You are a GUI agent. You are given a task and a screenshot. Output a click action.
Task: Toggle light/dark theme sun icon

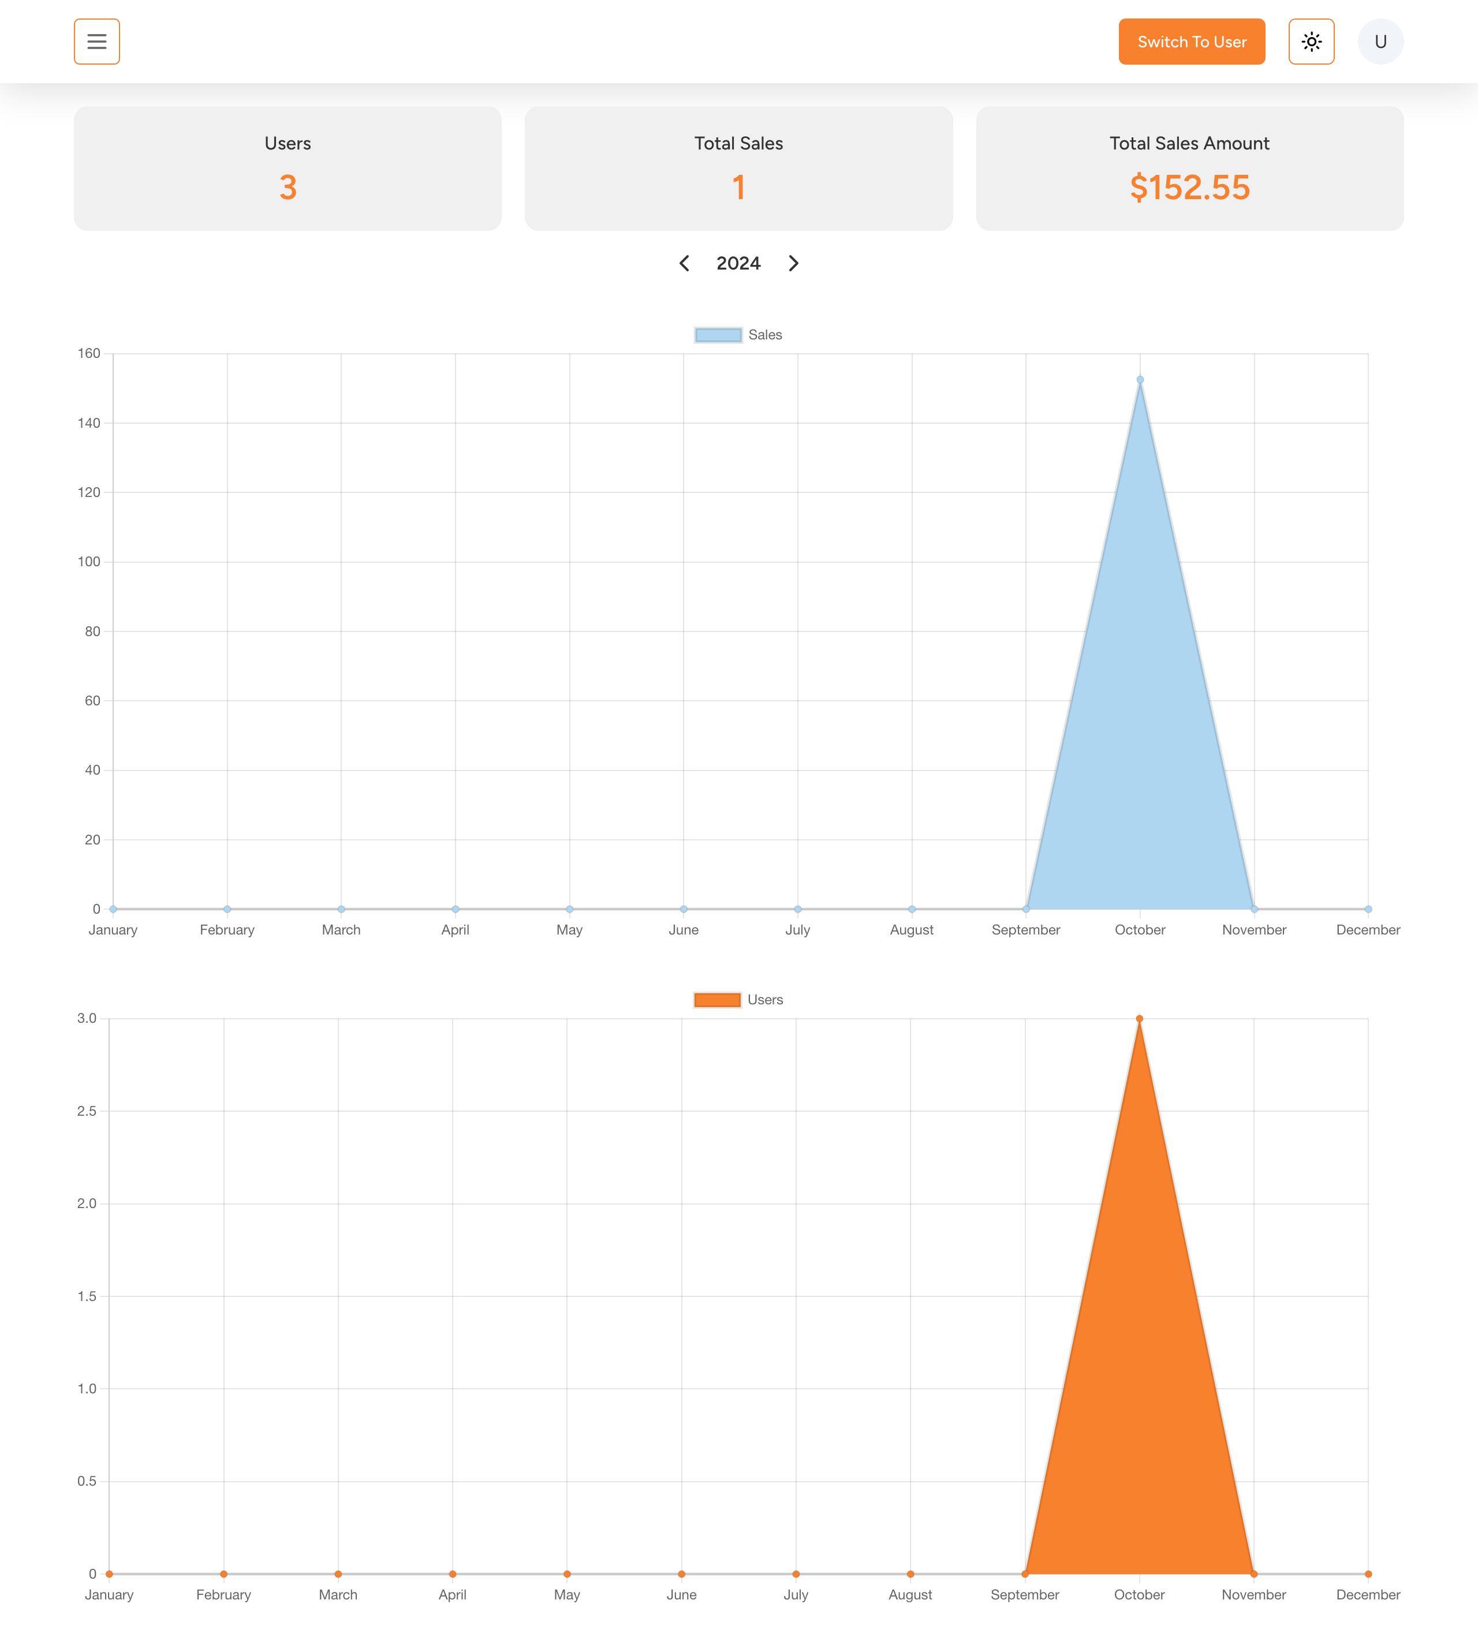click(x=1311, y=41)
